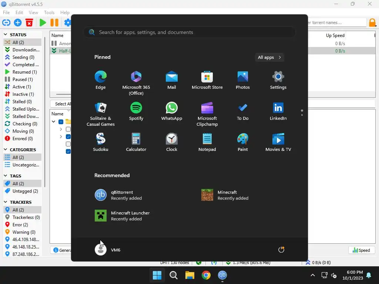Open the Help menu in qBittorrent
This screenshot has width=379, height=284.
[65, 12]
